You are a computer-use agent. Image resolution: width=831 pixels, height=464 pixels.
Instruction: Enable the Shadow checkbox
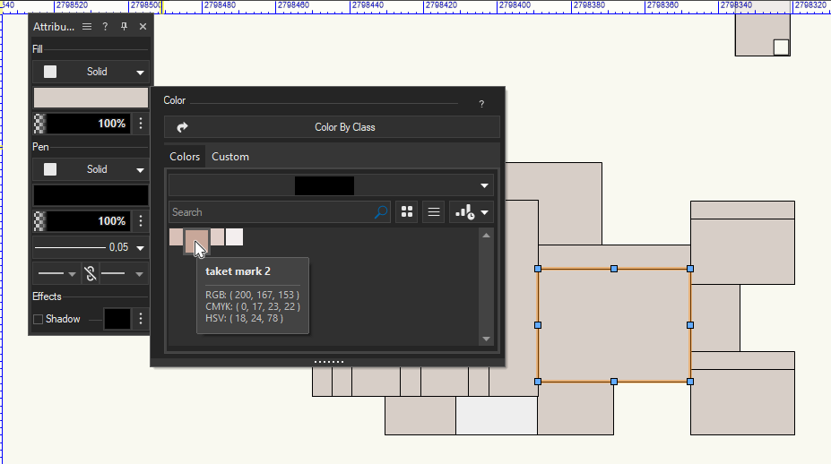(38, 319)
